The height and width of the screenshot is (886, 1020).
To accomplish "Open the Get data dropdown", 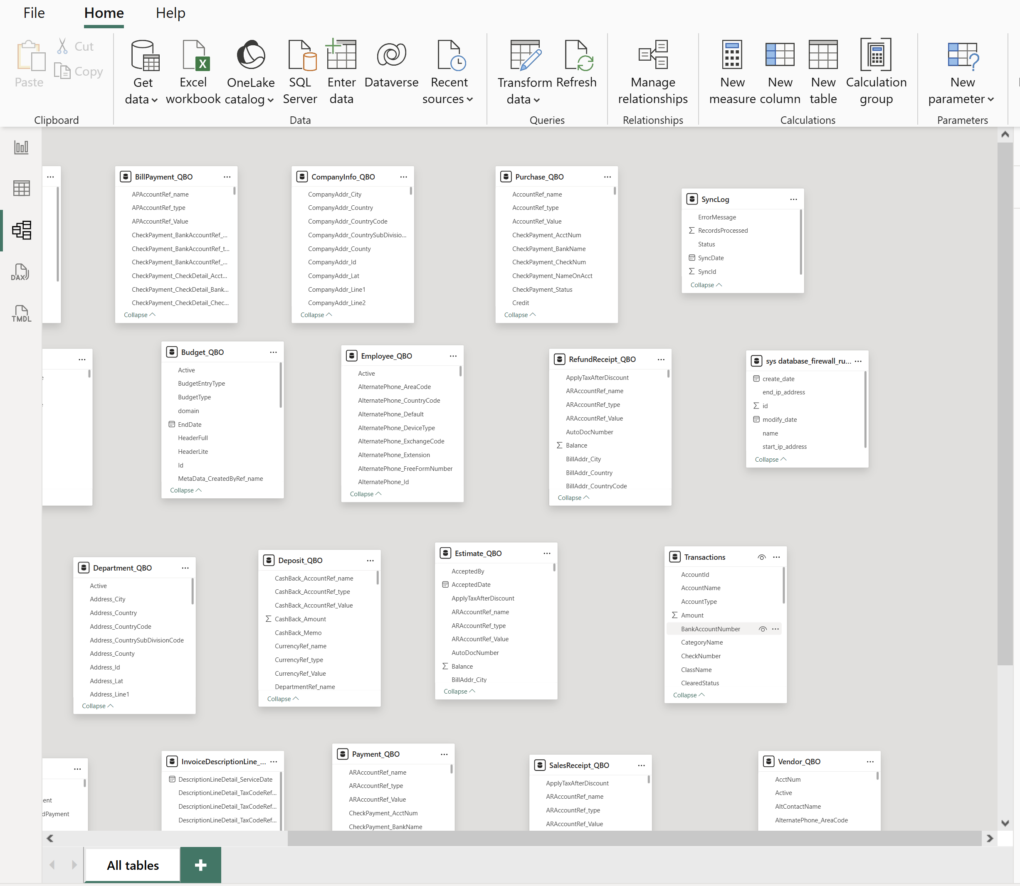I will pos(142,72).
